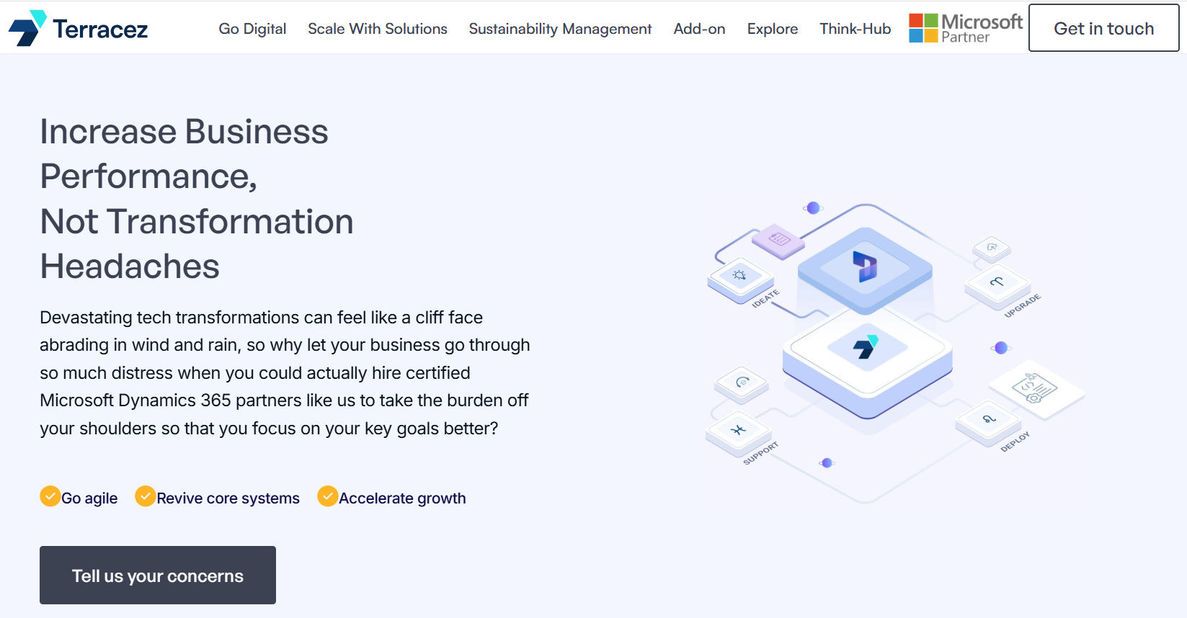Viewport: 1187px width, 618px height.
Task: Click the Ideate lightbulb icon
Action: (739, 275)
